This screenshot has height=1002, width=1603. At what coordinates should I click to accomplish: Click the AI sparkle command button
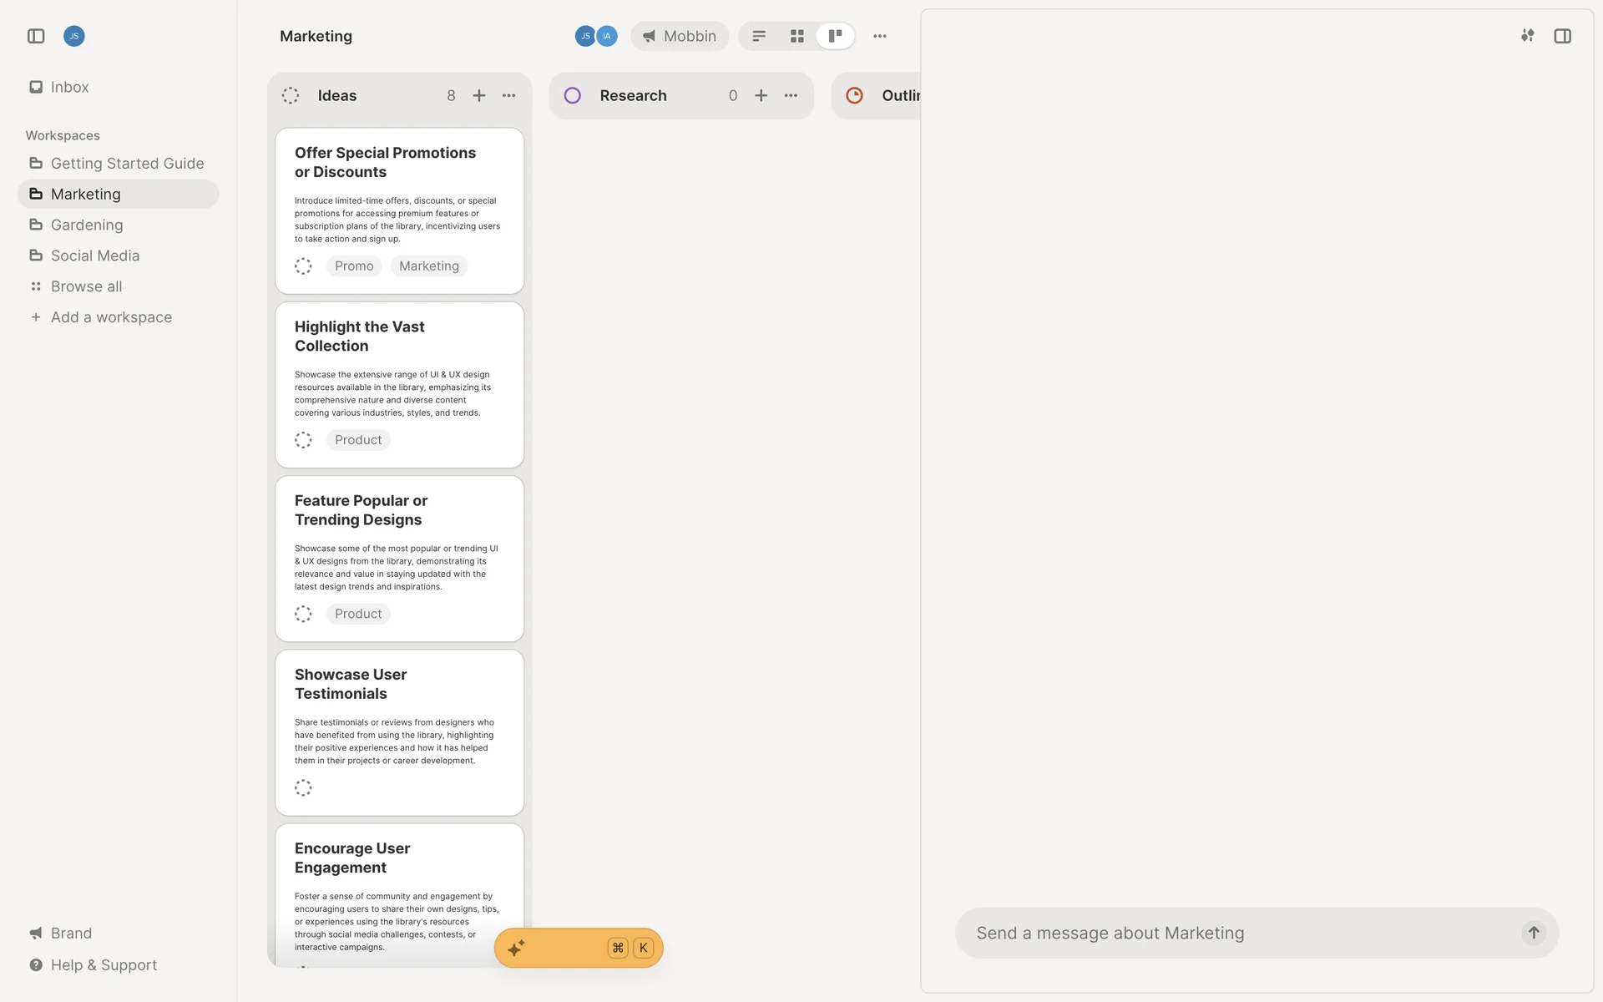(516, 948)
